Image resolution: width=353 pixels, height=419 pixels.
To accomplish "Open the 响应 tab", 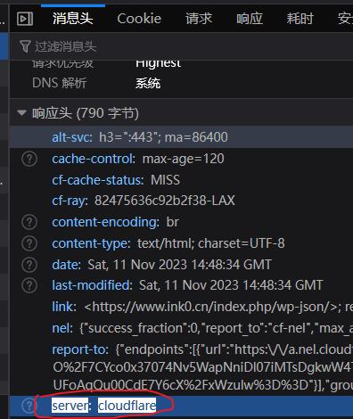I will pyautogui.click(x=250, y=19).
